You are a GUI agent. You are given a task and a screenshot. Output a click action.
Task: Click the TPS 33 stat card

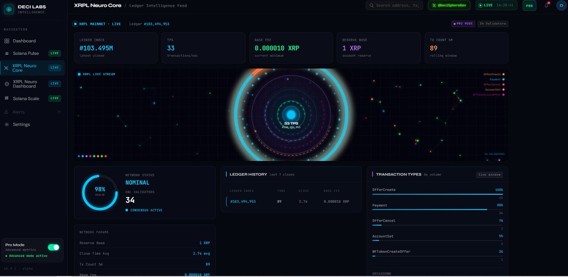(x=203, y=48)
